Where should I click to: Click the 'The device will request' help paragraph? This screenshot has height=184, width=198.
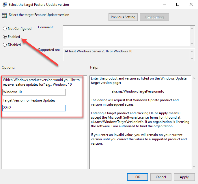(135, 102)
